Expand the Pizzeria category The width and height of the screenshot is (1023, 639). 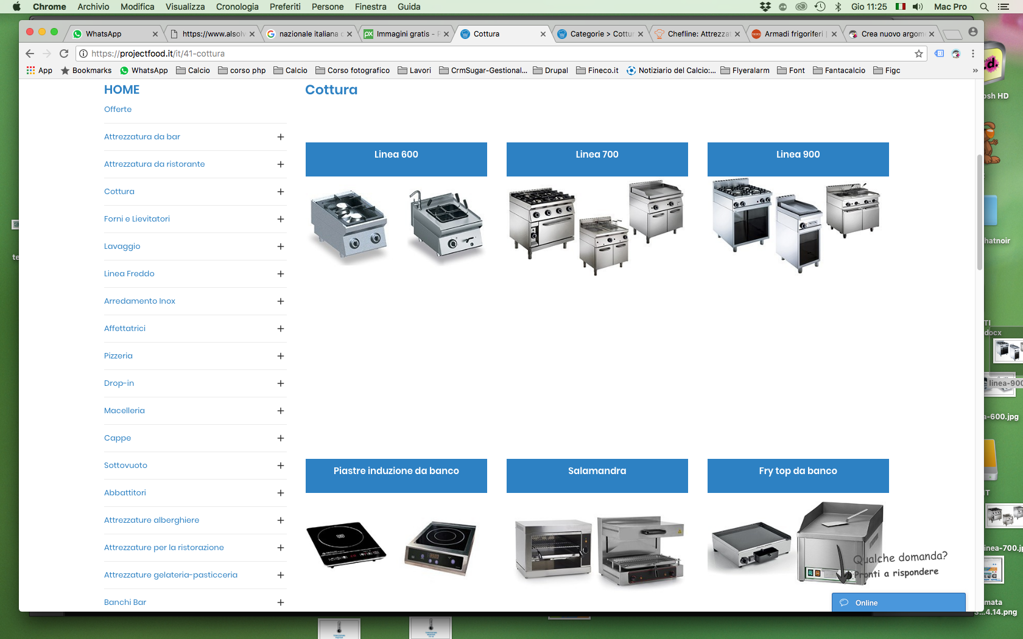click(x=281, y=356)
